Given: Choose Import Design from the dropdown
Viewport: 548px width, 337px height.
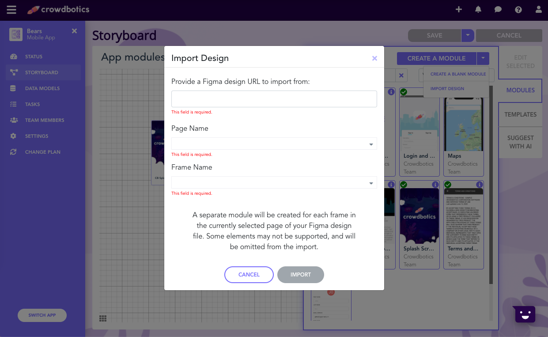Looking at the screenshot, I should click(x=447, y=89).
